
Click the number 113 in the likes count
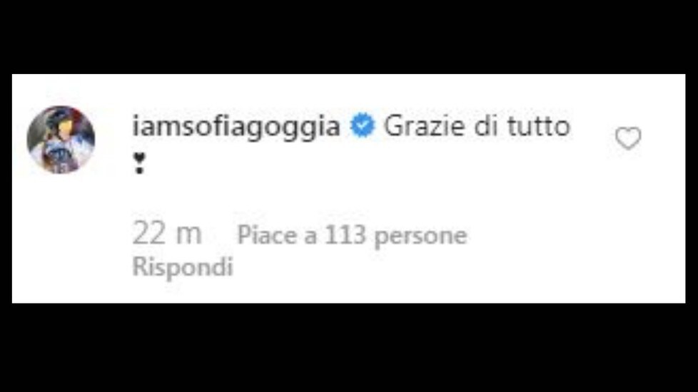[x=345, y=234]
